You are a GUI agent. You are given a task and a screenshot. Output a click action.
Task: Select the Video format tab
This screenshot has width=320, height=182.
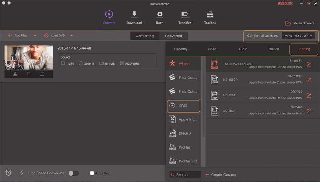point(212,49)
